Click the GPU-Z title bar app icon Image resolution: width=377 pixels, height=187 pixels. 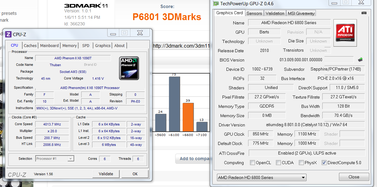(216, 3)
